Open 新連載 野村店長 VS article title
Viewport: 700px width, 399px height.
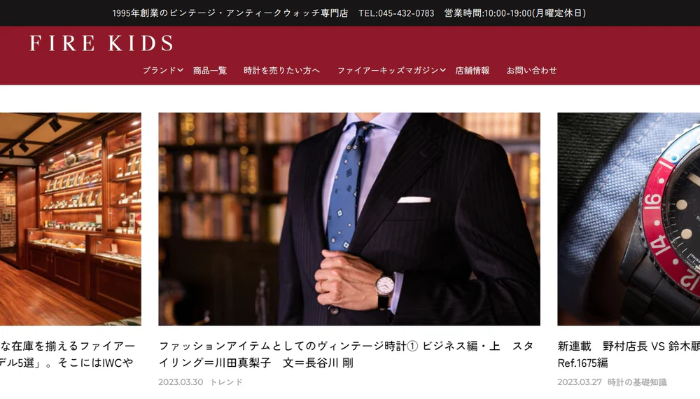coord(629,354)
